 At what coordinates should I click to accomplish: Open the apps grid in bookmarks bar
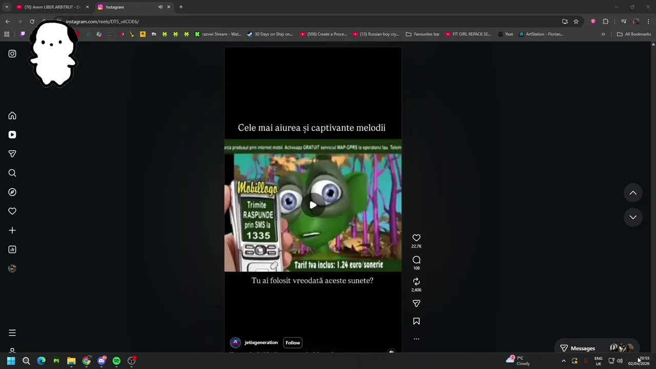coord(7,34)
